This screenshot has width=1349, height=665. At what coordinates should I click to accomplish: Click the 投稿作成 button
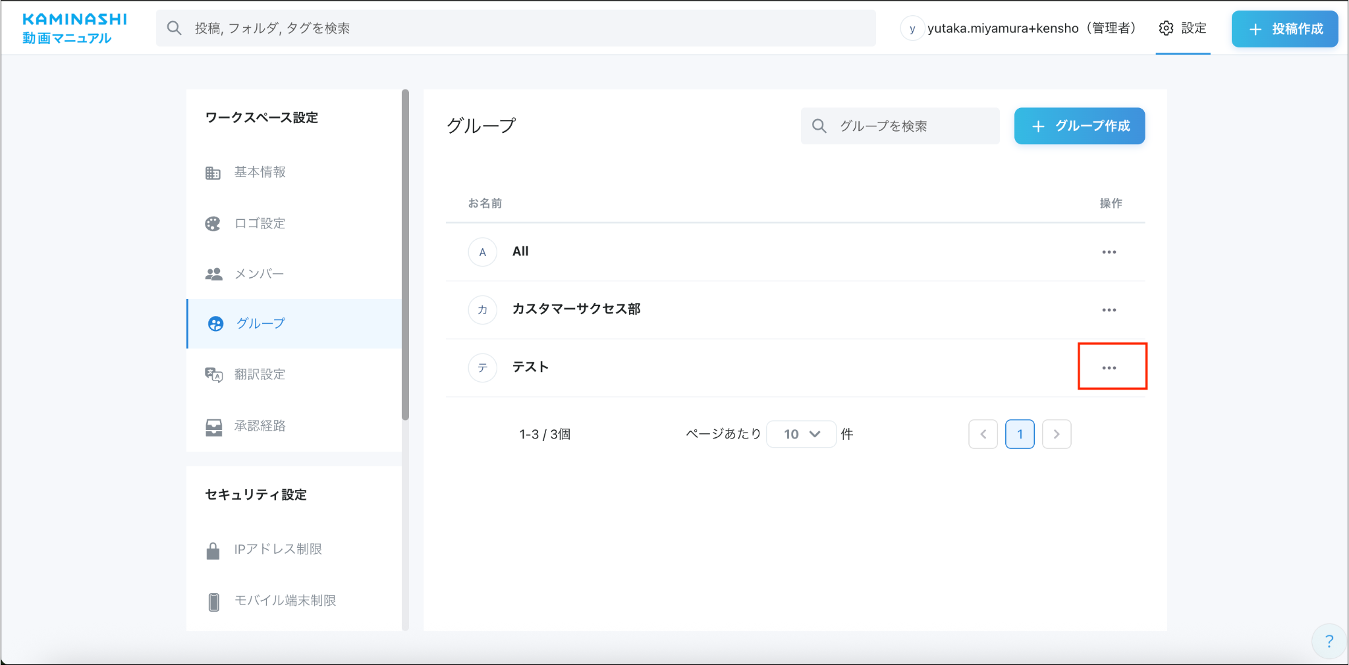pos(1284,29)
